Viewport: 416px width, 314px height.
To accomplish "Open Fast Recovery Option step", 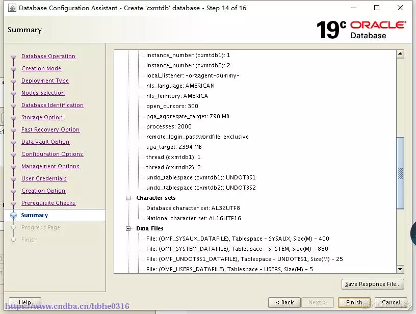I will click(50, 129).
